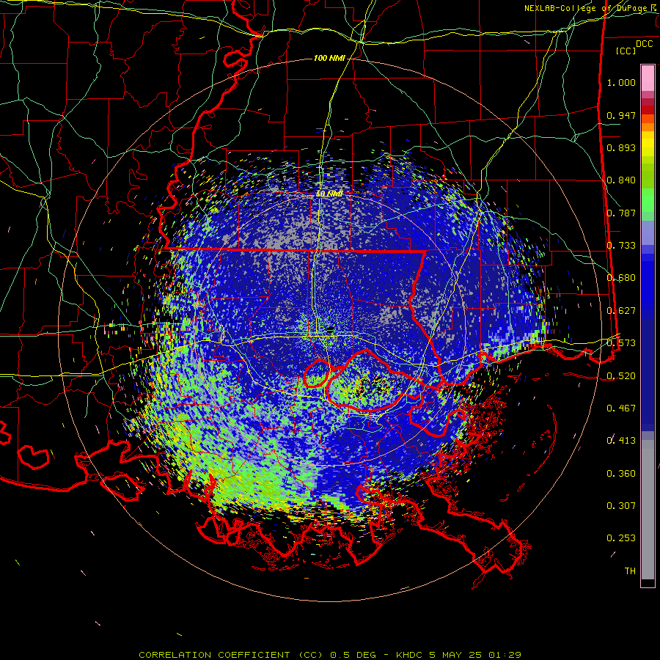The height and width of the screenshot is (660, 660).
Task: Click the 0.573 scale value
Action: (621, 343)
